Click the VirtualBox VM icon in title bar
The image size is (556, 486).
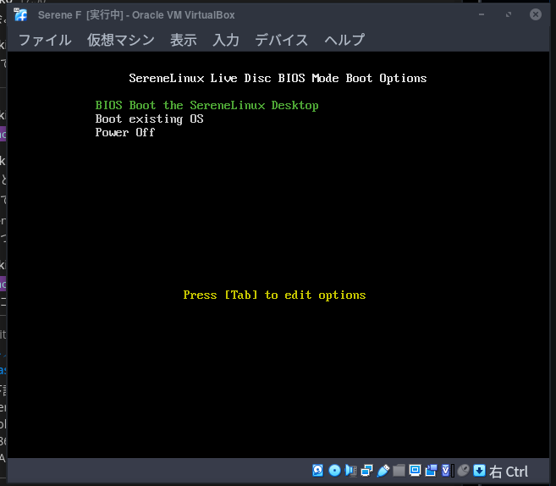click(x=20, y=15)
